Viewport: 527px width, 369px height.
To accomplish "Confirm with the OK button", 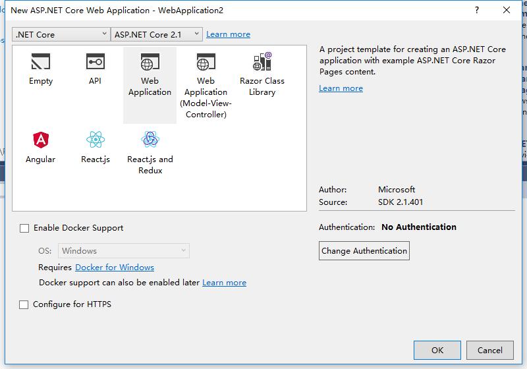I will [x=437, y=351].
